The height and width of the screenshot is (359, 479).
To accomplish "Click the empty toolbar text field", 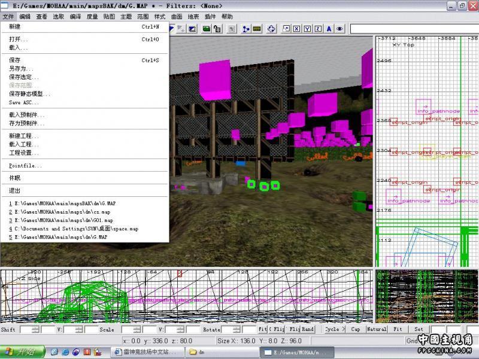I will (x=414, y=29).
